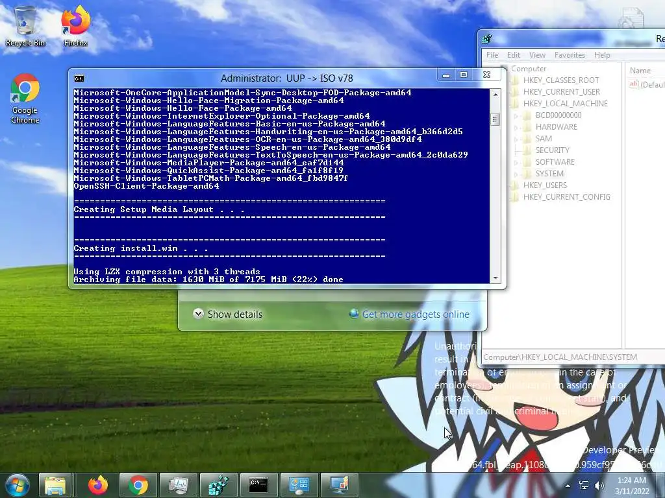The width and height of the screenshot is (665, 498).
Task: Select the HKEY_LOCAL_MACHINE key
Action: (x=565, y=103)
